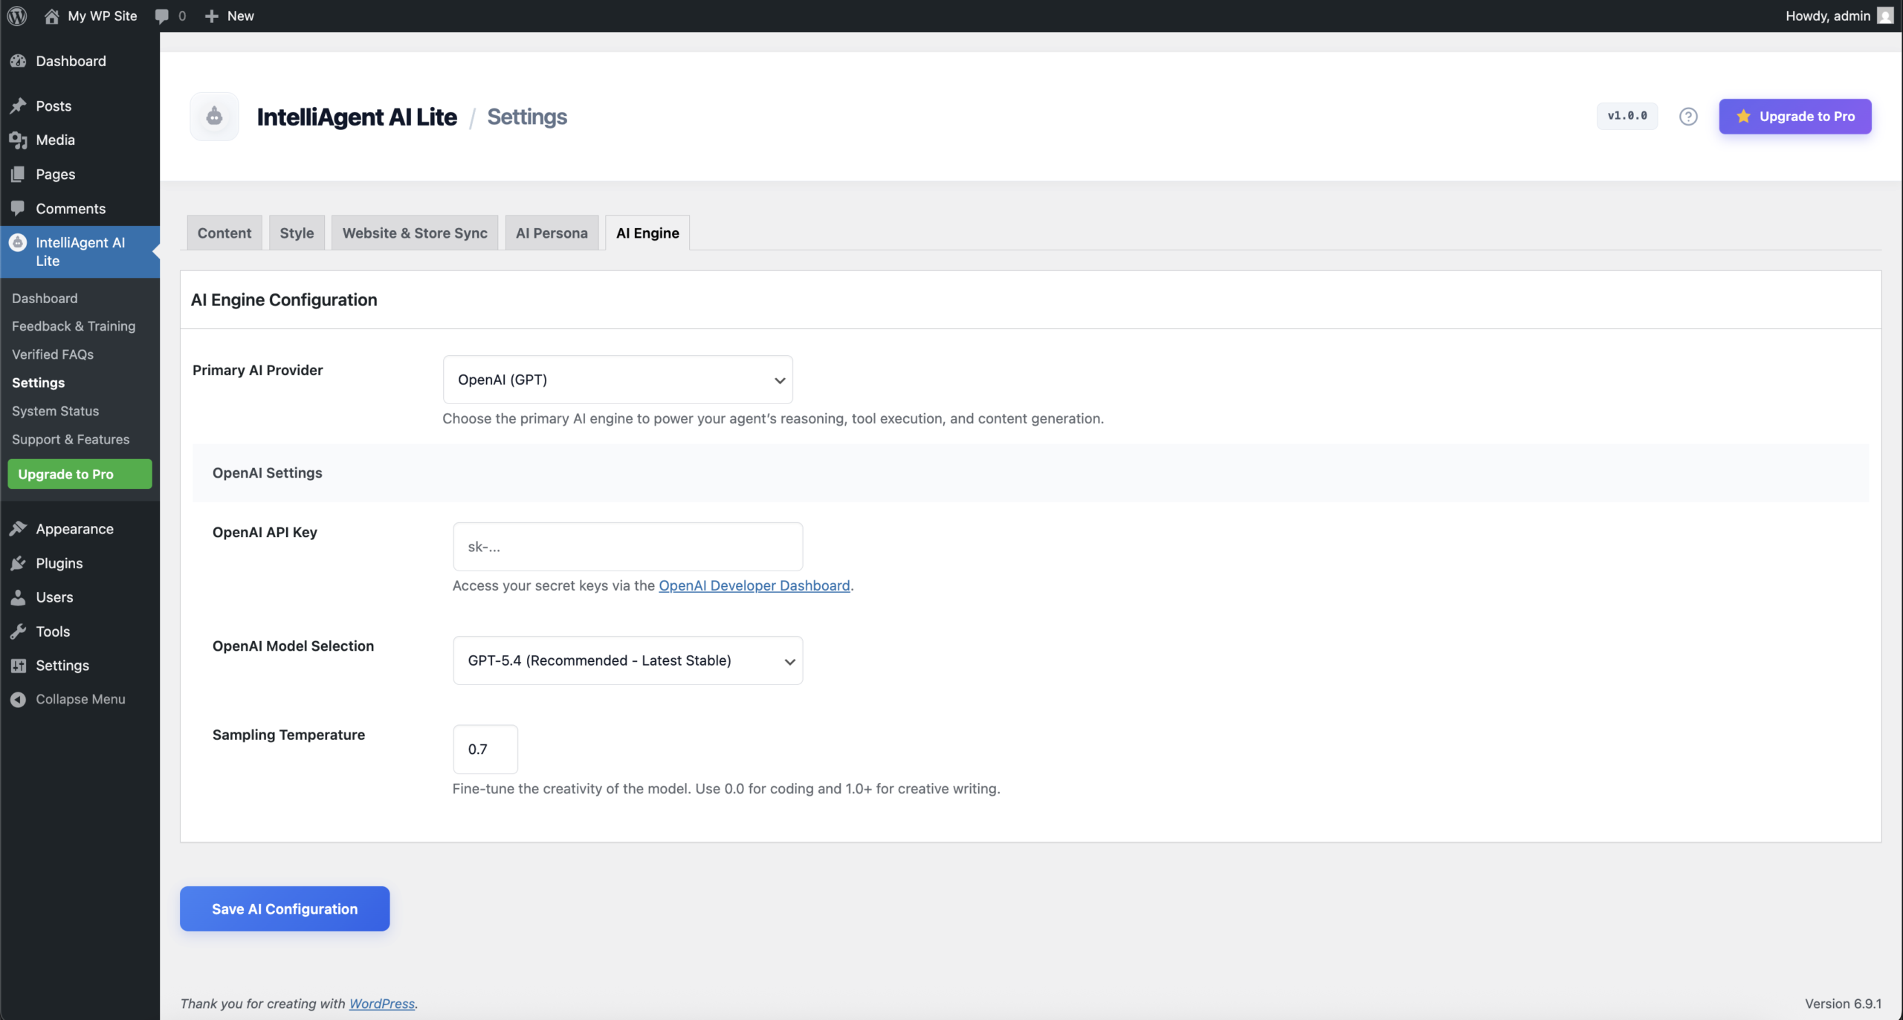Open the Appearance menu
The image size is (1903, 1020).
click(74, 529)
